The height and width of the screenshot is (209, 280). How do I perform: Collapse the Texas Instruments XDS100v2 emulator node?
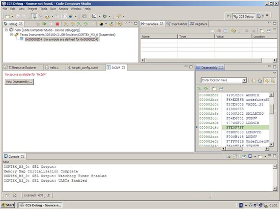coord(11,34)
